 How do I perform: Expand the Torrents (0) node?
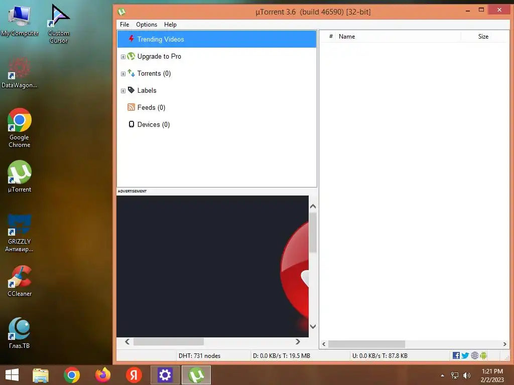[123, 74]
